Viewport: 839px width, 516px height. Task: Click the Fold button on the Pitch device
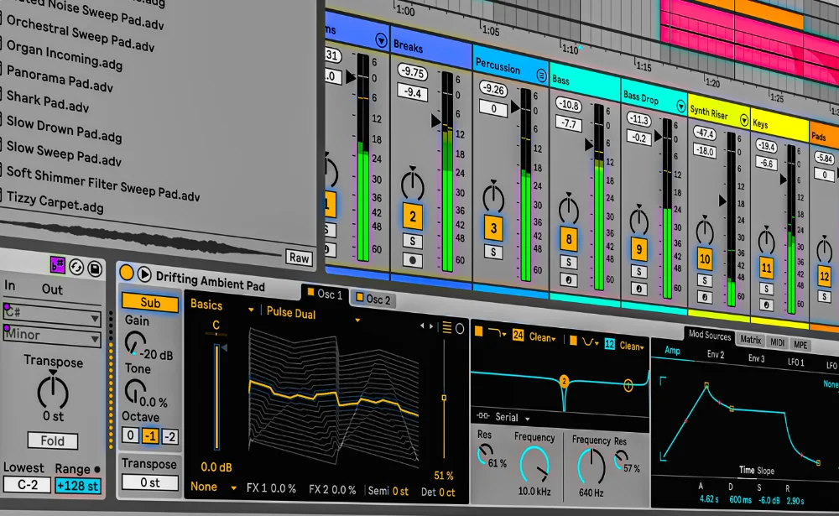52,440
